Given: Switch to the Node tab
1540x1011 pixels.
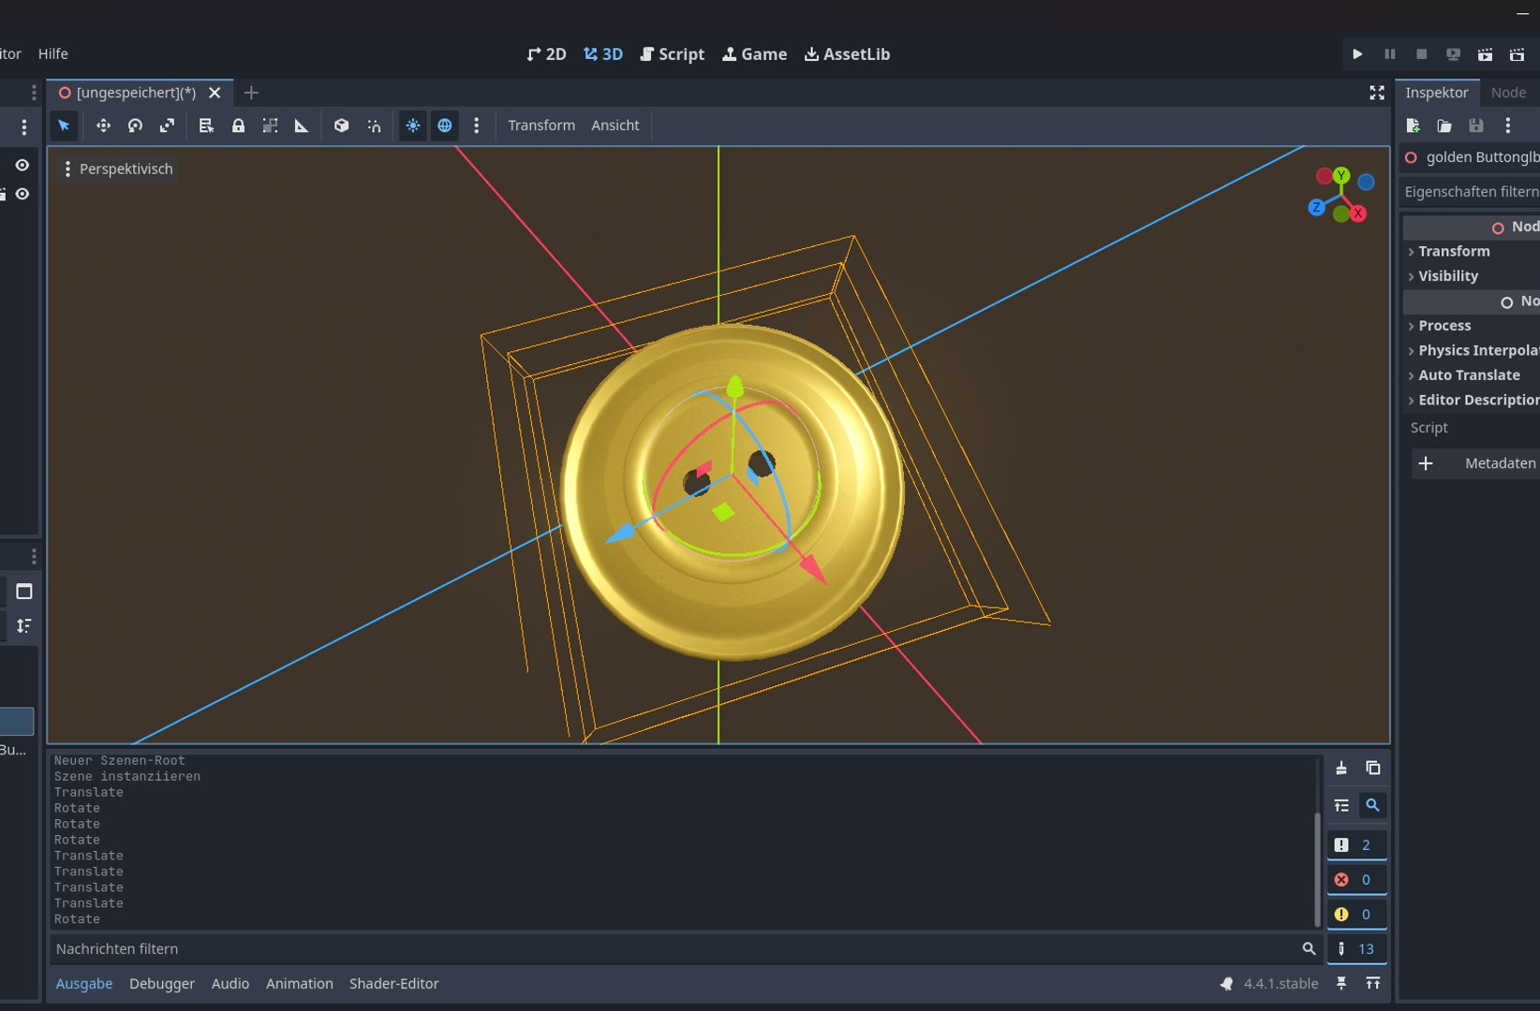Looking at the screenshot, I should click(1508, 93).
